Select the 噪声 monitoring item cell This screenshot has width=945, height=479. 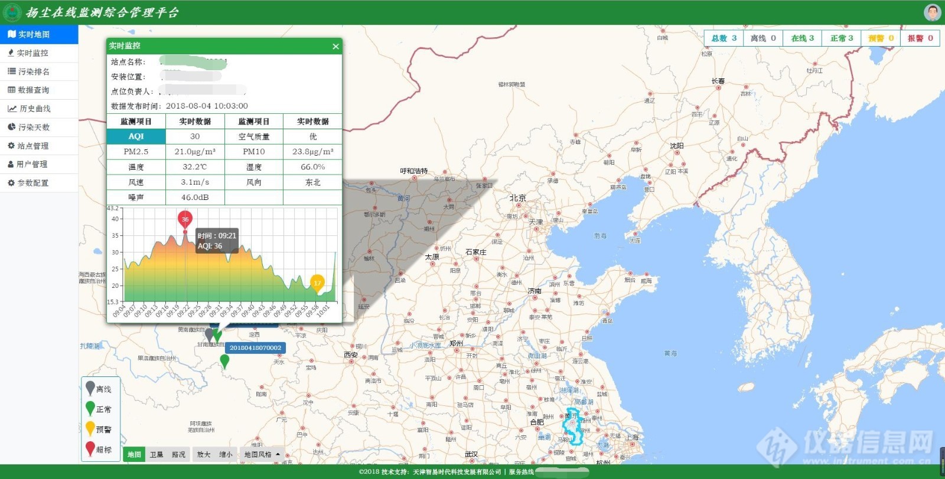tap(136, 198)
